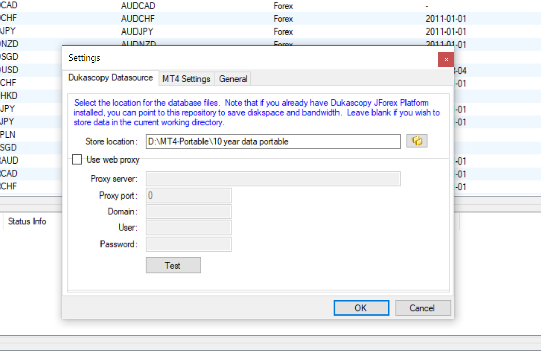Focus the Password field
541x356 pixels.
click(x=188, y=244)
